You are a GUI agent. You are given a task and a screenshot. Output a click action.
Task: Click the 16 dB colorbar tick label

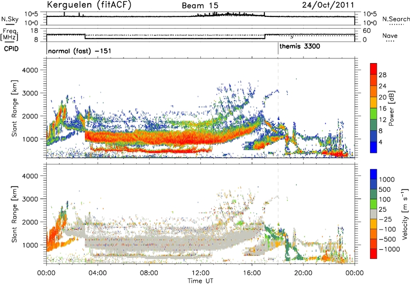[382, 109]
